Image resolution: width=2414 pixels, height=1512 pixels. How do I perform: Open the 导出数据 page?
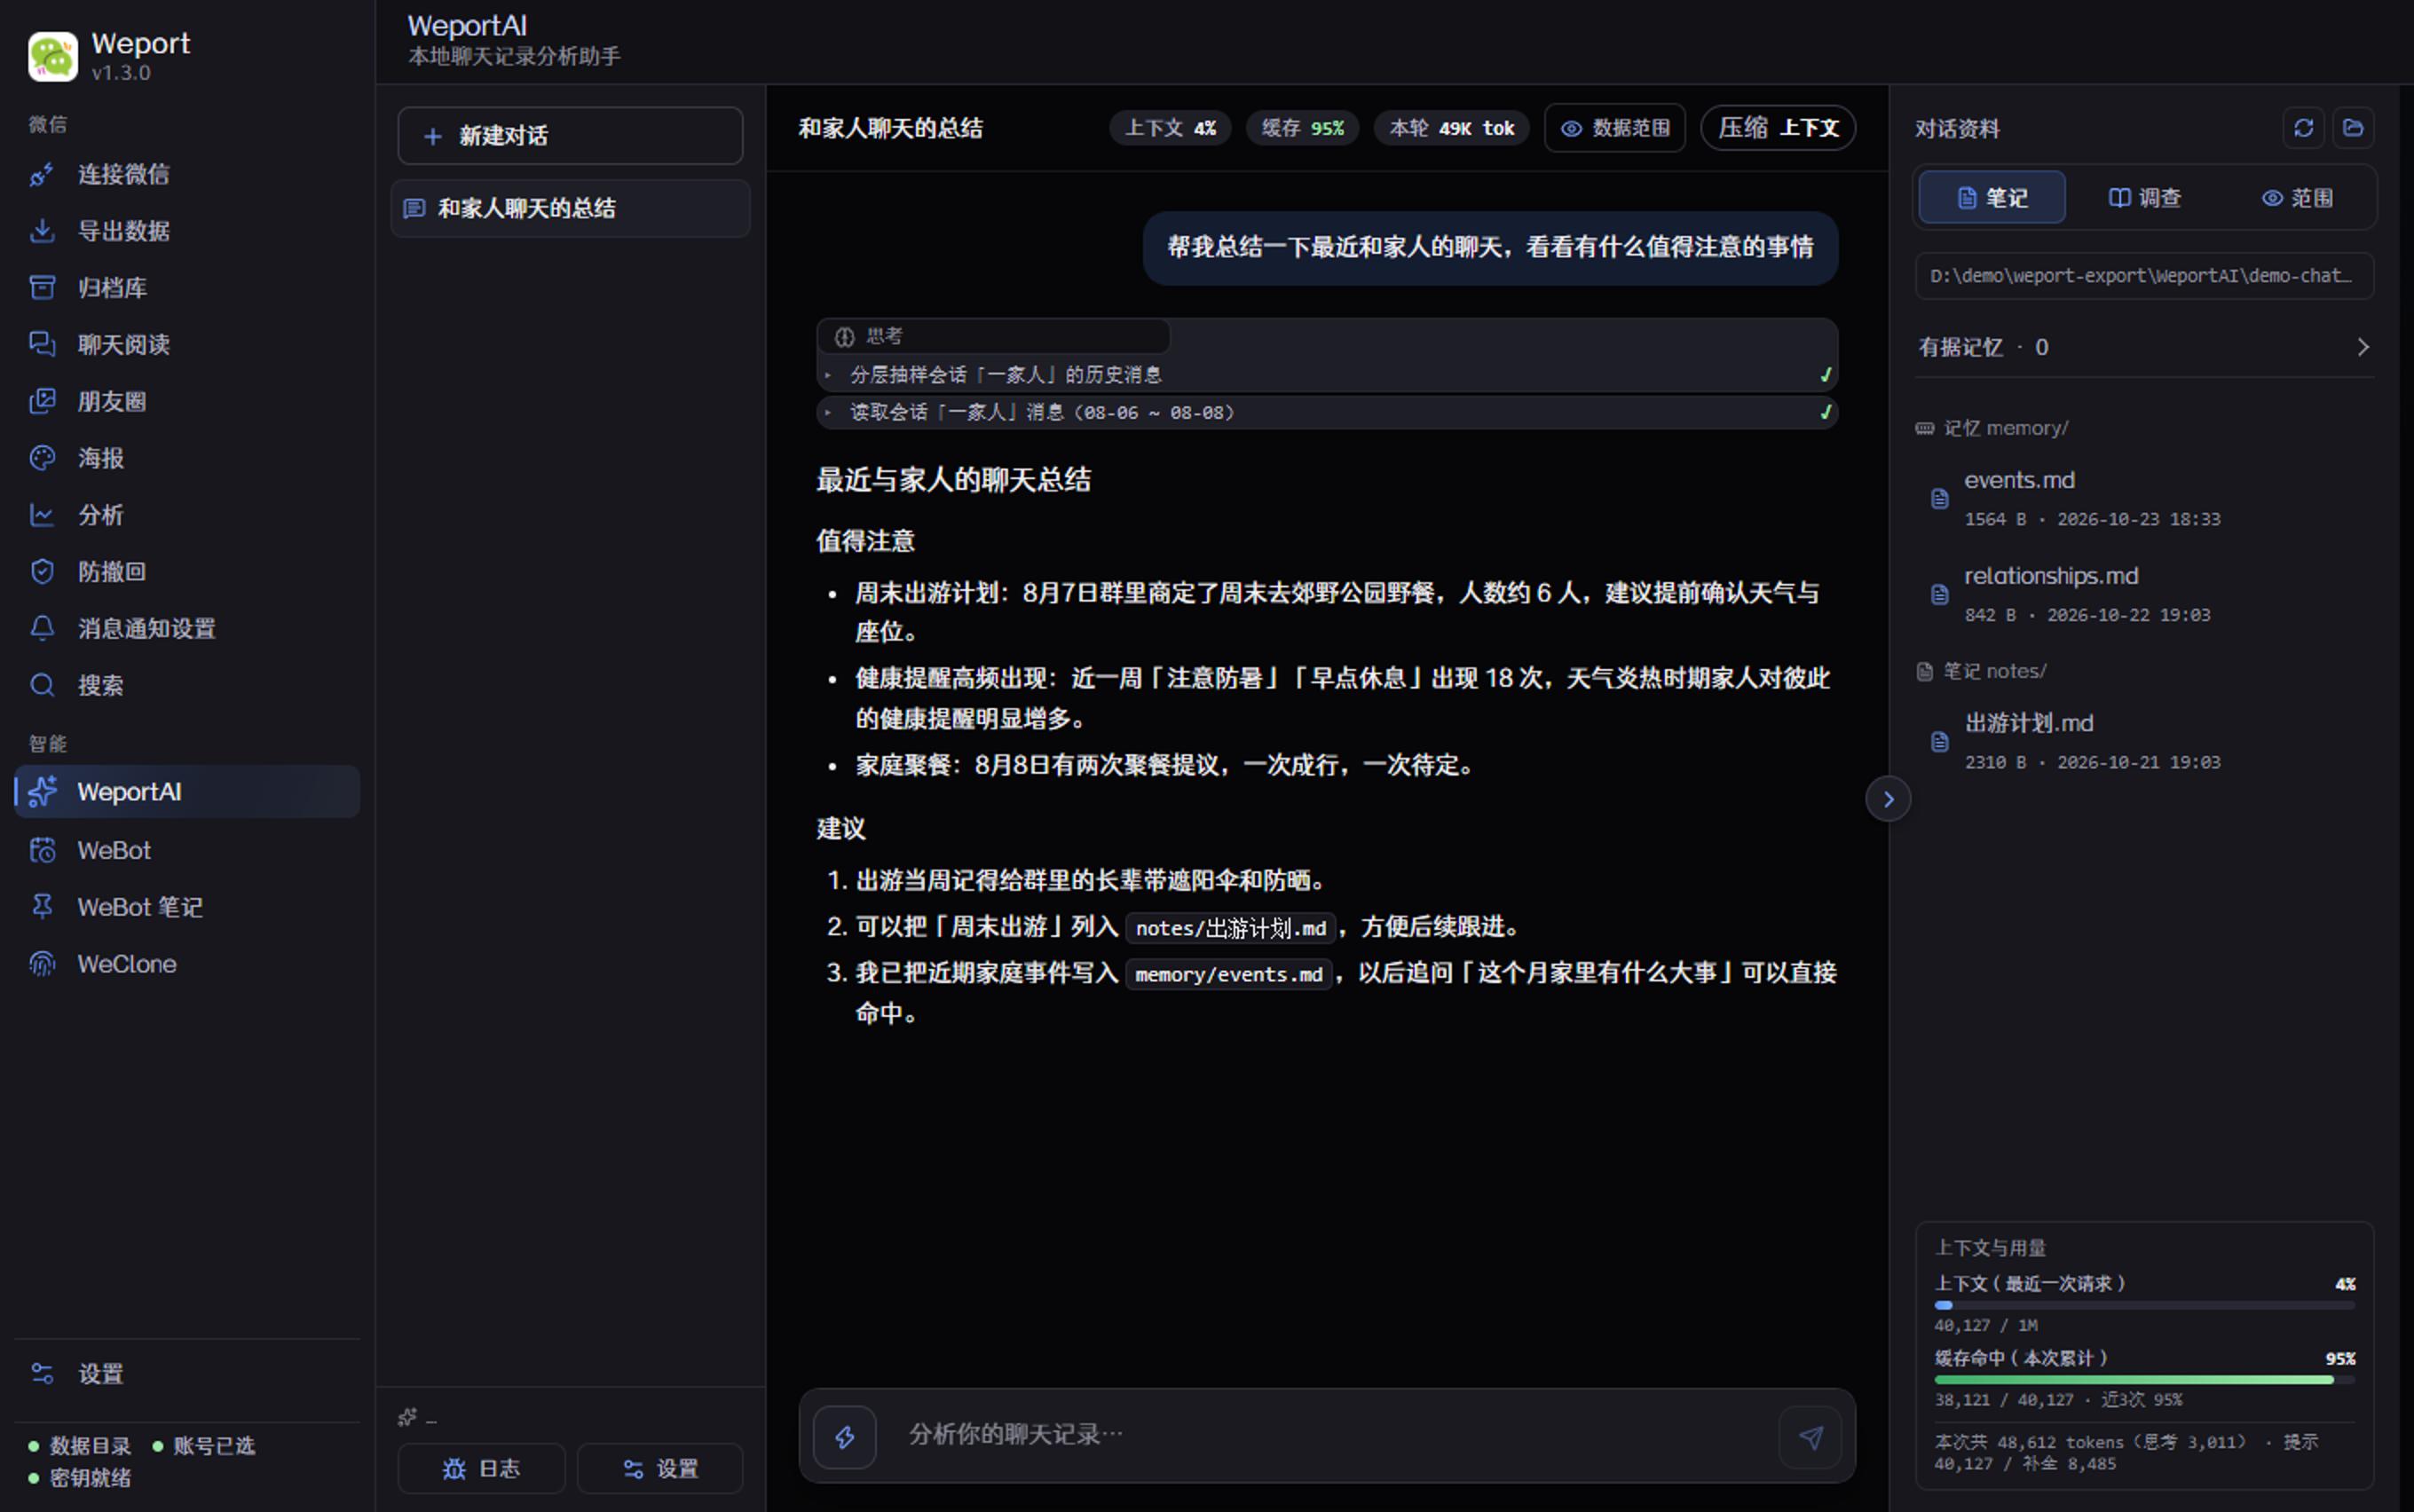187,231
